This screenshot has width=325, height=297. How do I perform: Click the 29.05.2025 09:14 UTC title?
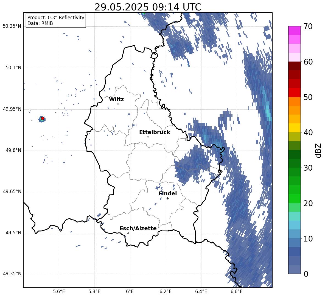point(148,7)
